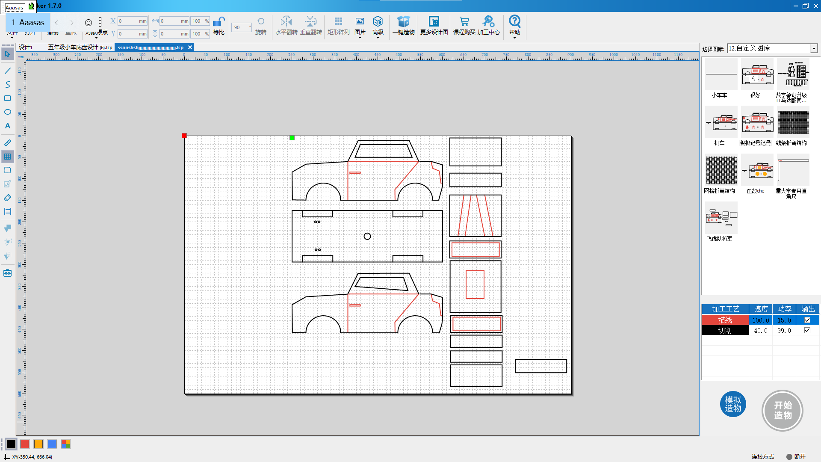Select the pencil-on-sheet edit tool in left toolbar
This screenshot has height=462, width=821.
8,184
